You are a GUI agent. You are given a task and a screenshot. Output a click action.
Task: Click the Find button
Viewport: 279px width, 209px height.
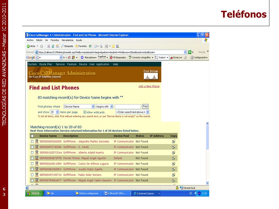145,107
